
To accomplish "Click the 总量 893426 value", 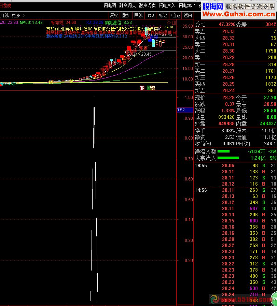I will [x=226, y=117].
